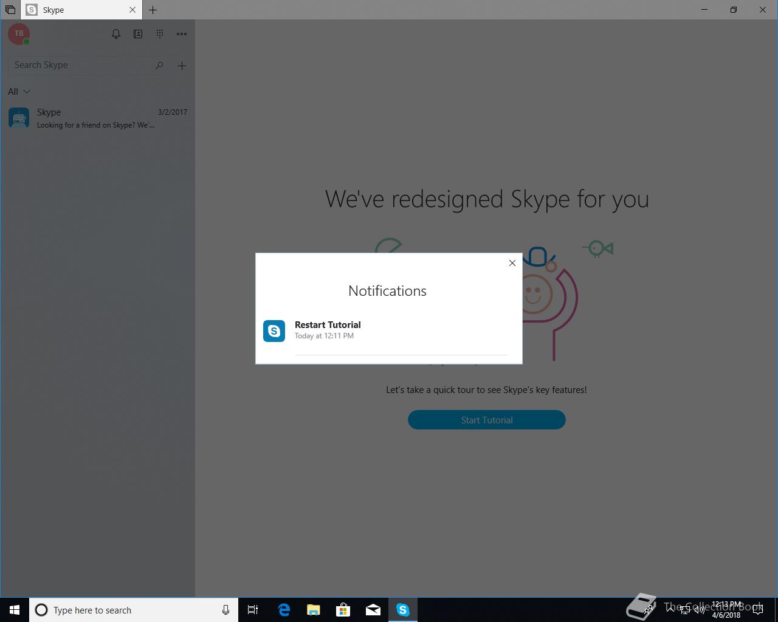Open the Skype bot conversation
This screenshot has height=622, width=778.
[x=97, y=118]
